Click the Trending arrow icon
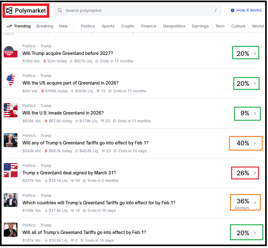Screen dimensions: 268x248 pos(9,26)
